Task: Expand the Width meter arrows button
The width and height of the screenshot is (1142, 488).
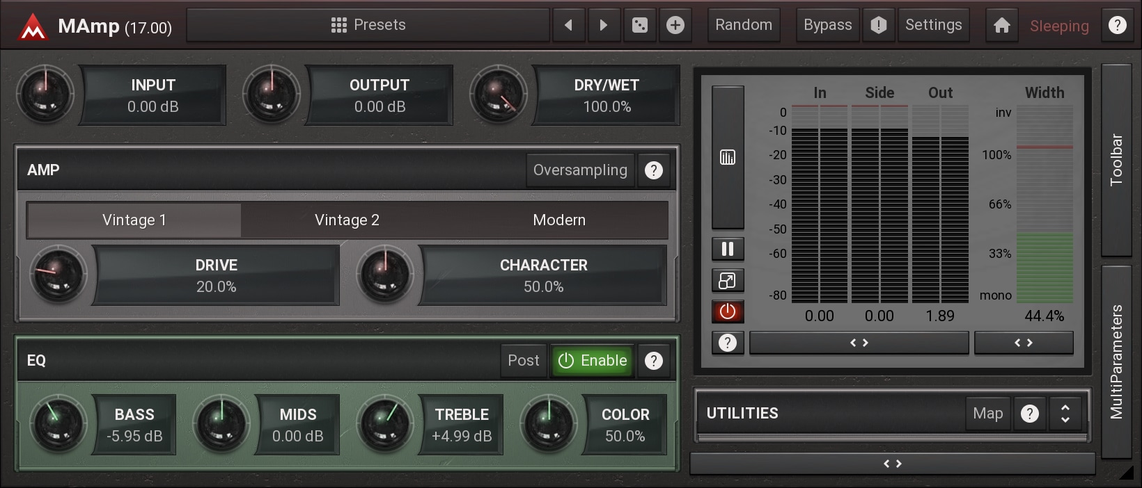Action: click(x=1023, y=343)
